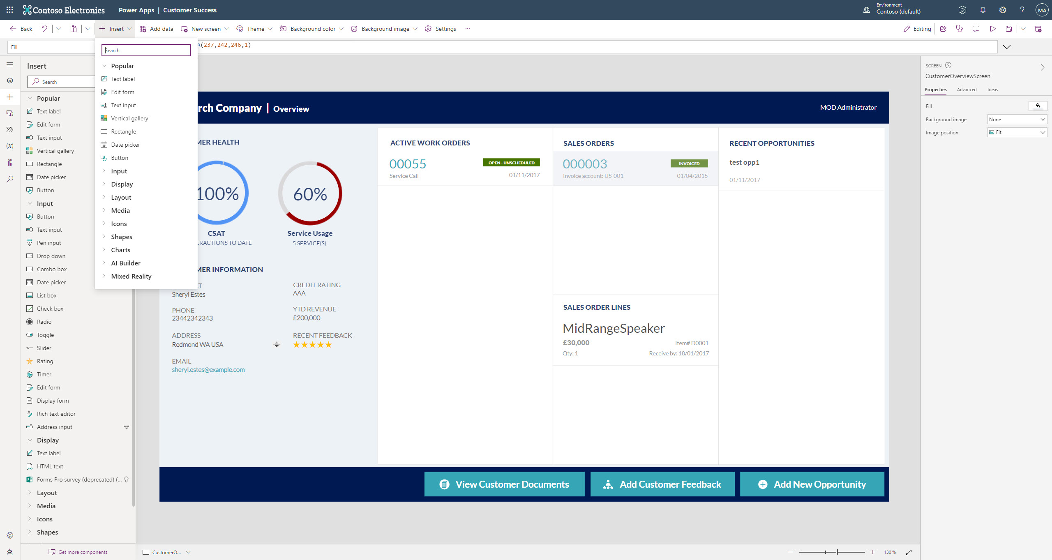Expand the formula bar chevron
This screenshot has height=560, width=1052.
[1007, 47]
